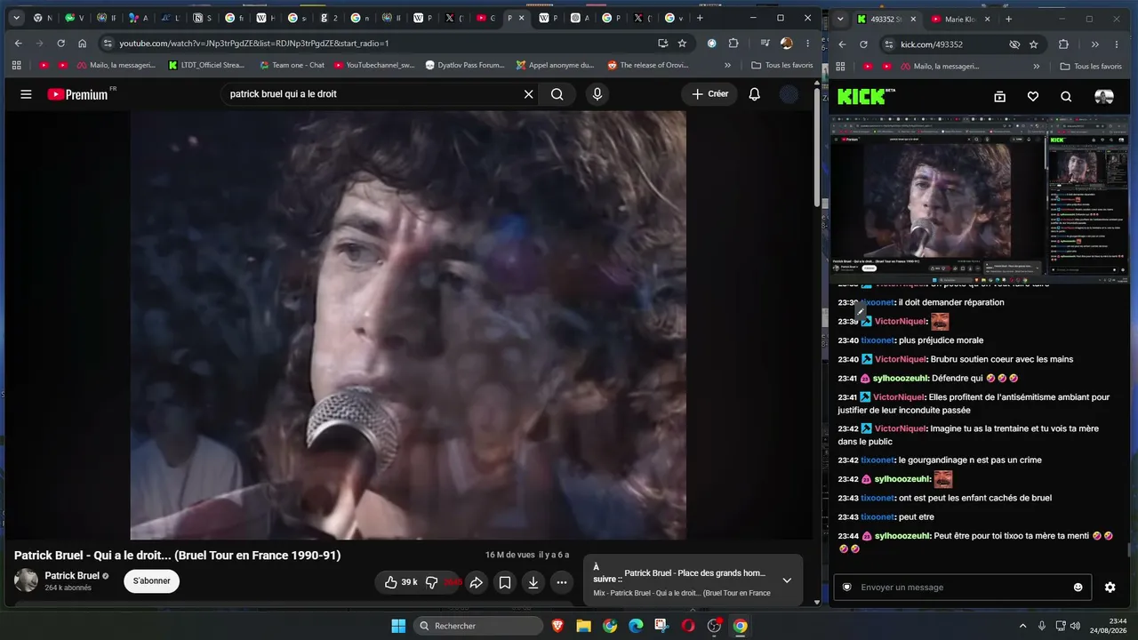Go to YouTube Premium home logo
The image size is (1138, 640).
pyautogui.click(x=78, y=94)
